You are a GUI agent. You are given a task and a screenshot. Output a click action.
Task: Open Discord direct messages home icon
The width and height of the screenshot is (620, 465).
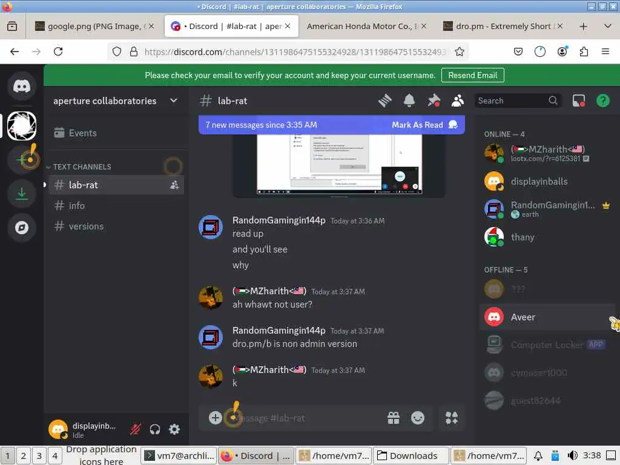click(22, 86)
